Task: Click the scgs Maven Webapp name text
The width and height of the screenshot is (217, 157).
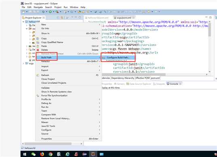Action: point(124,49)
